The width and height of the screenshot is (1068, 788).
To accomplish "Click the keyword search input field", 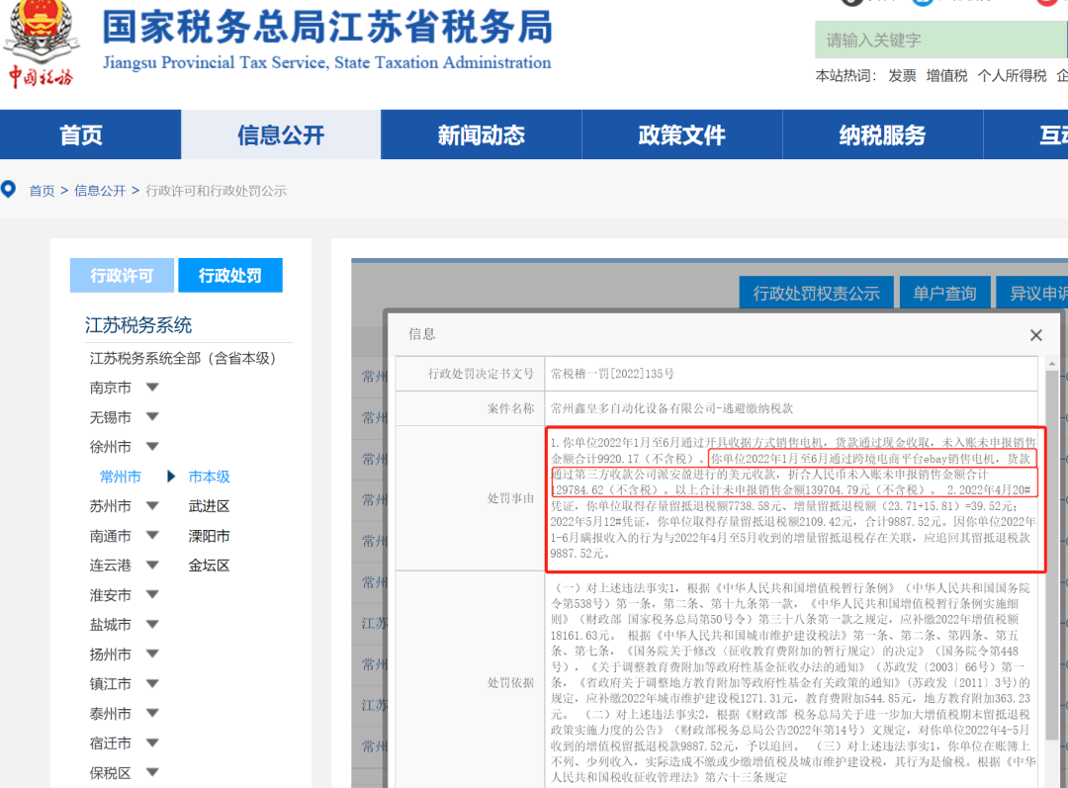I will point(940,40).
